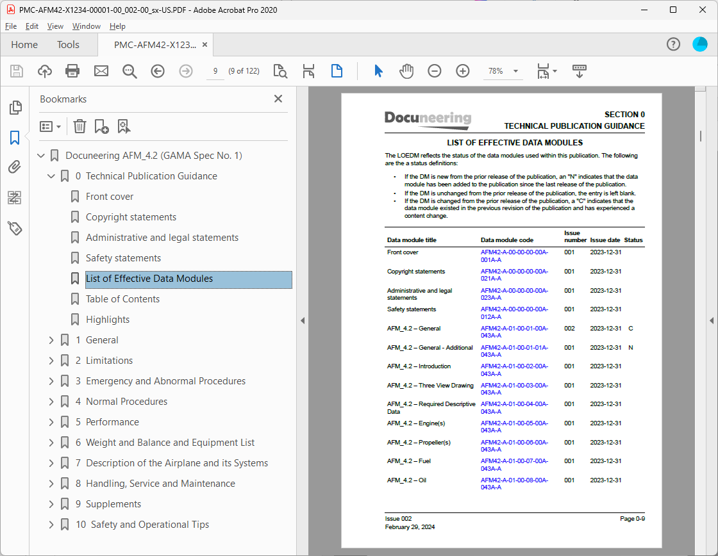Image resolution: width=718 pixels, height=556 pixels.
Task: Click the Save file icon
Action: pyautogui.click(x=17, y=71)
